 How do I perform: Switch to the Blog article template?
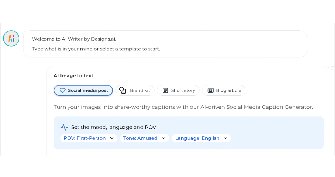[224, 90]
